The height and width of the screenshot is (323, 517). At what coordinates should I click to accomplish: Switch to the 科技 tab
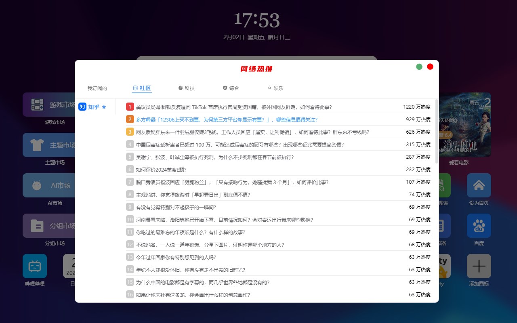[187, 88]
